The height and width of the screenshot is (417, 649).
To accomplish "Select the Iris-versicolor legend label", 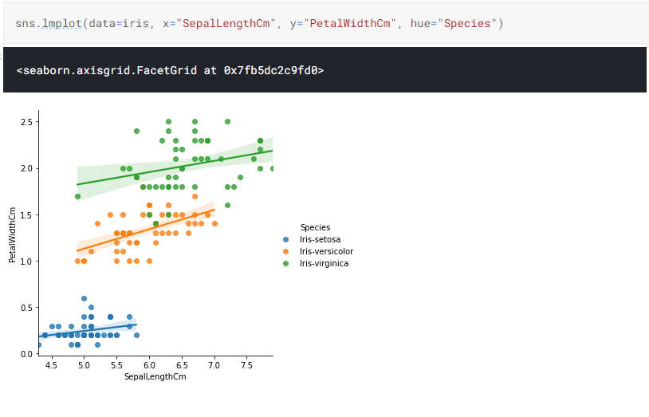I will [x=326, y=251].
